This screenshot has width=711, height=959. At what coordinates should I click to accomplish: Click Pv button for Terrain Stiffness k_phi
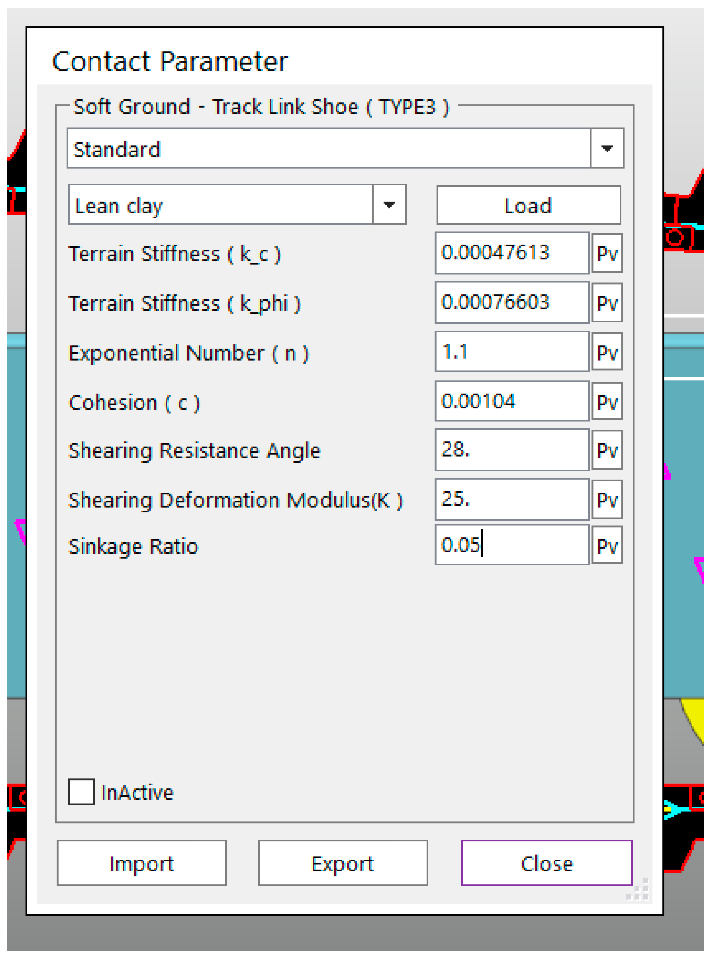pyautogui.click(x=607, y=303)
